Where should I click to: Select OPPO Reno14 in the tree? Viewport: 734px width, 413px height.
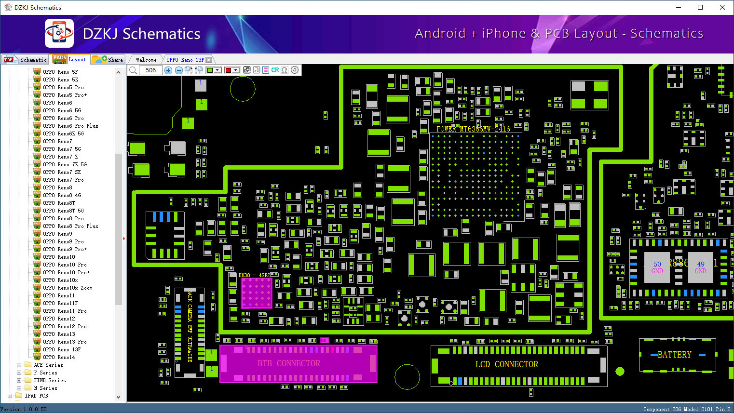point(59,357)
